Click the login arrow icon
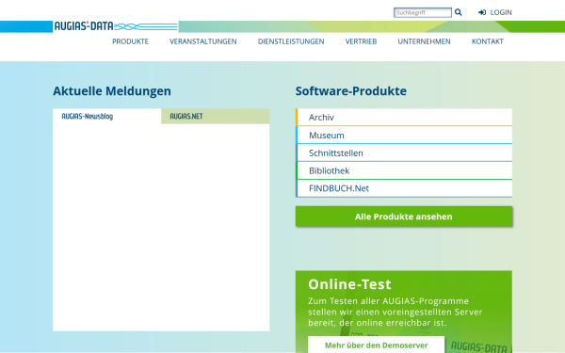Image resolution: width=565 pixels, height=353 pixels. pyautogui.click(x=482, y=12)
